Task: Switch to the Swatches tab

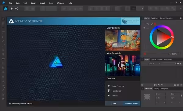Action: [155, 18]
